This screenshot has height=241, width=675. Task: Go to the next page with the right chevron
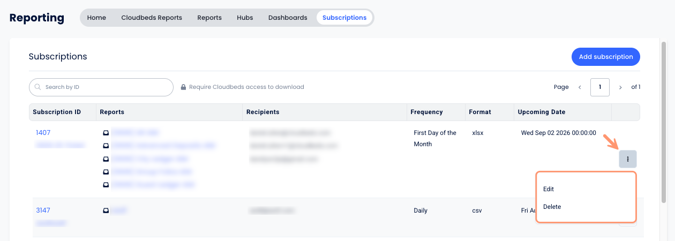click(x=620, y=87)
